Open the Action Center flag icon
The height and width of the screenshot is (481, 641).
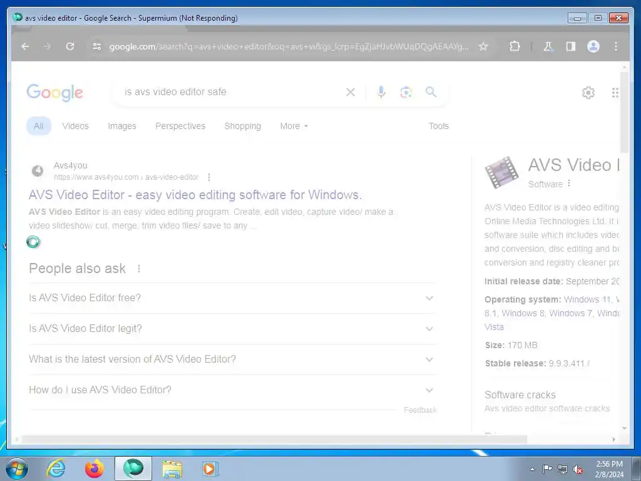[x=547, y=468]
